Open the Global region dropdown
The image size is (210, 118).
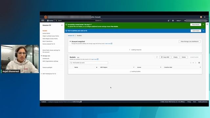click(179, 21)
